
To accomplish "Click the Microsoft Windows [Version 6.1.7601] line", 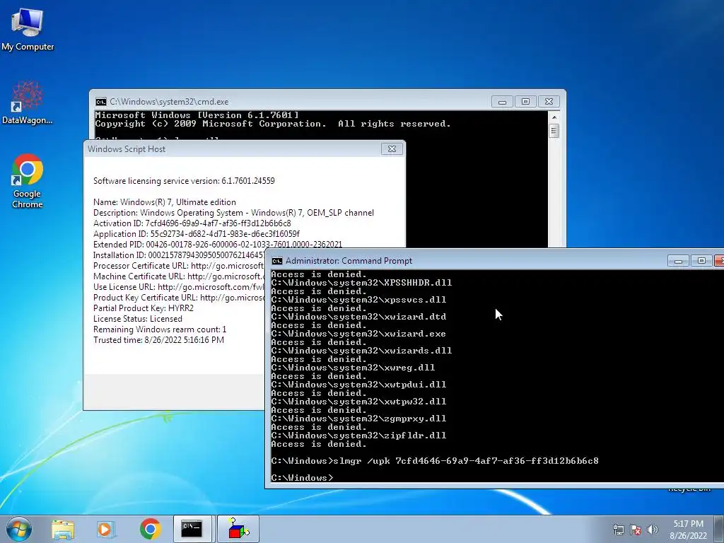I will [197, 115].
